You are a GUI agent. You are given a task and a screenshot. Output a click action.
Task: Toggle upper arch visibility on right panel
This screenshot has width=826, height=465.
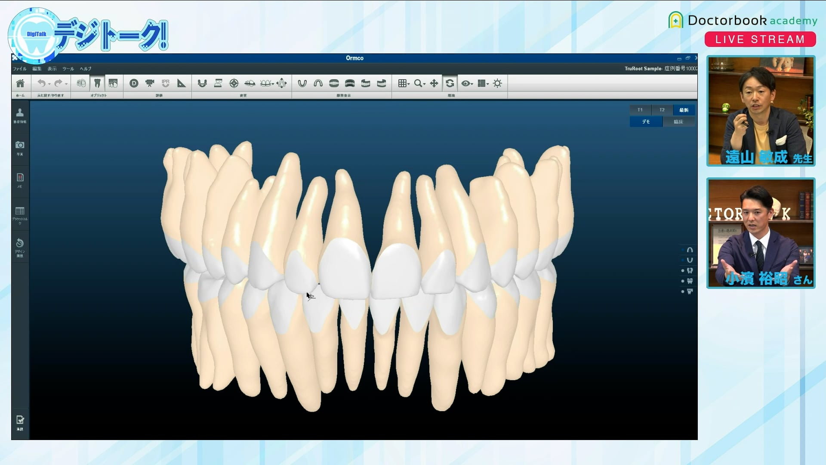point(690,250)
